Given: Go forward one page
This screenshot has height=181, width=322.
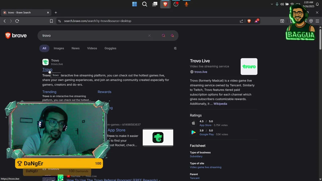Looking at the screenshot, I should tap(11, 21).
